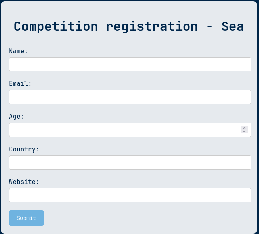259x234 pixels.
Task: Increase age with the up arrow
Action: pyautogui.click(x=244, y=128)
